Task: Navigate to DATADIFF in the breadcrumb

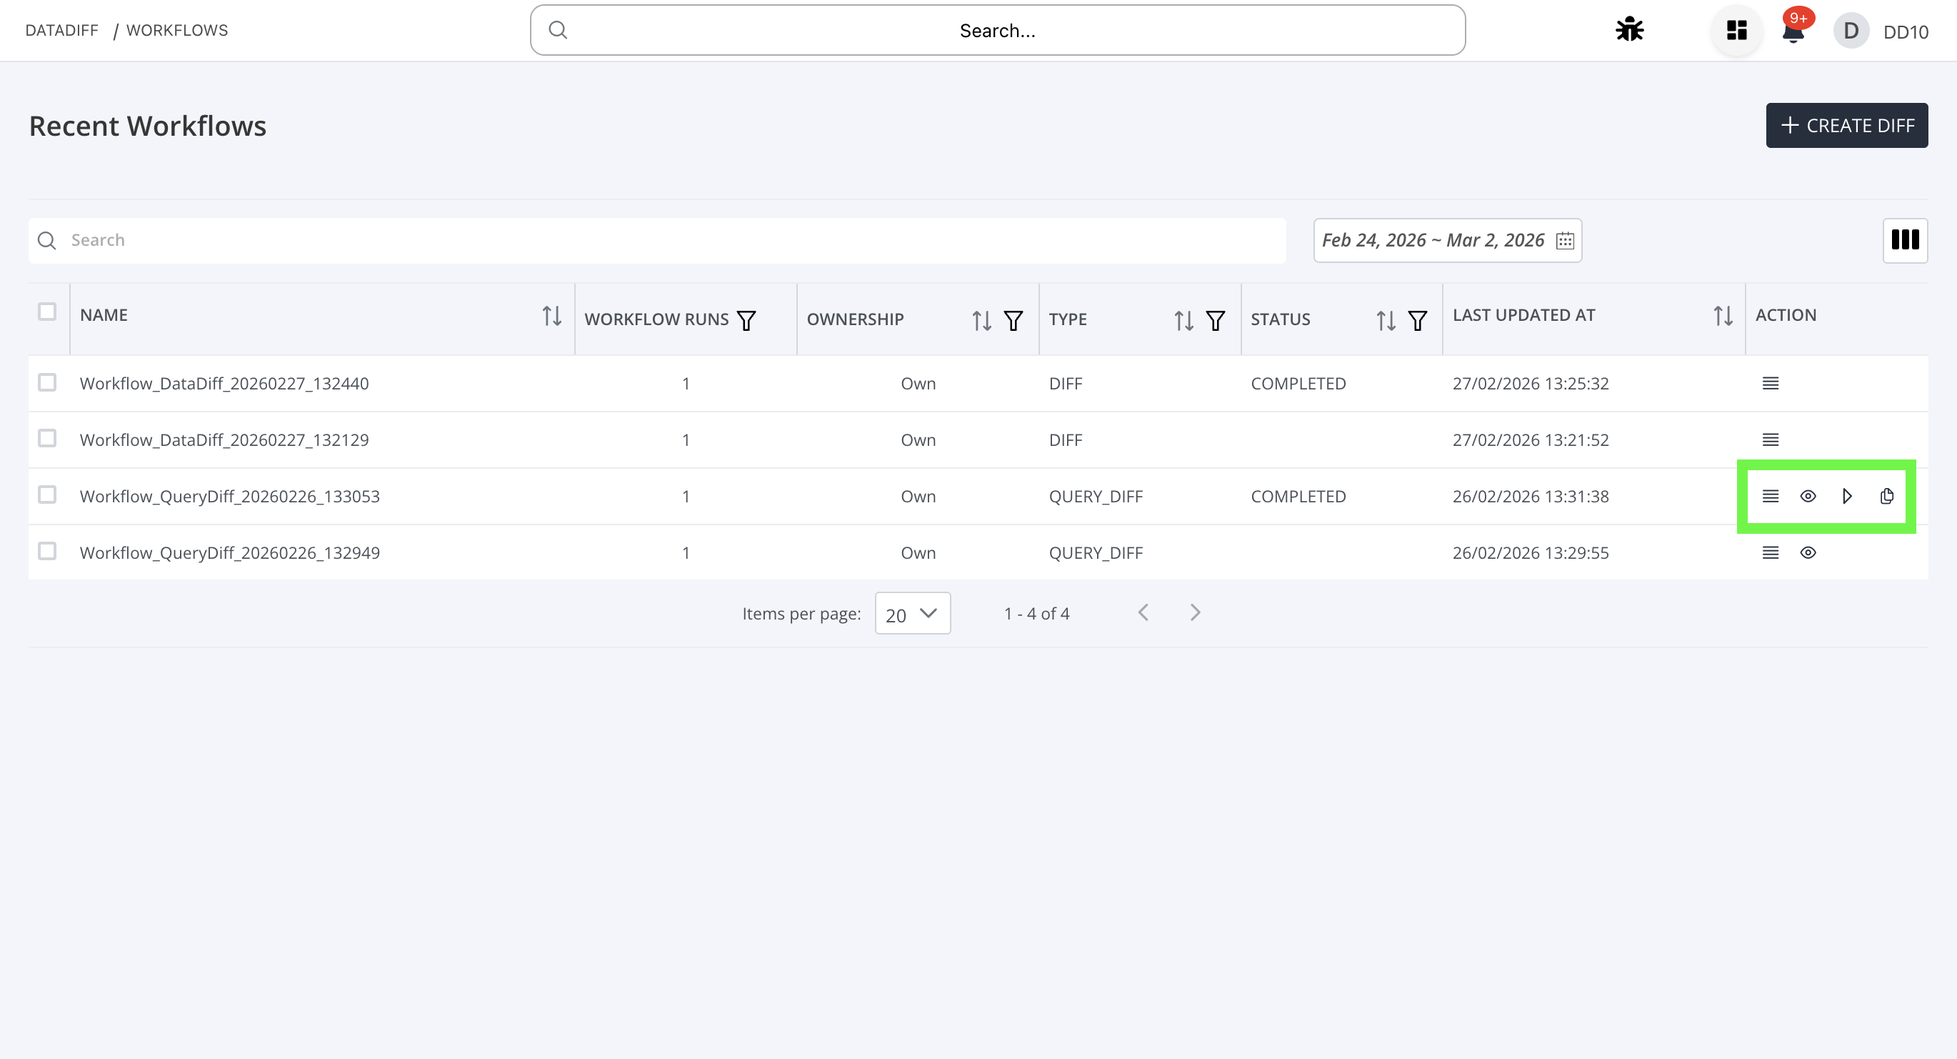Action: [61, 31]
